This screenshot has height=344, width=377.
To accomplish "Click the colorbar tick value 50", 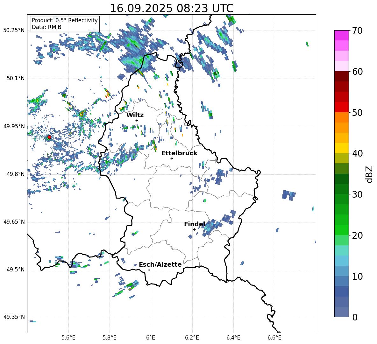I will (x=358, y=112).
